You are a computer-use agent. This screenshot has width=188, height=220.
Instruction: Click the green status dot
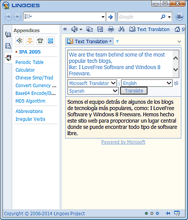pos(146,213)
